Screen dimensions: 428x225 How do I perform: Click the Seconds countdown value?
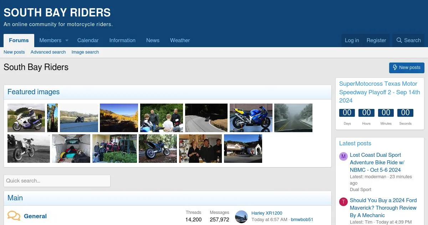(405, 113)
